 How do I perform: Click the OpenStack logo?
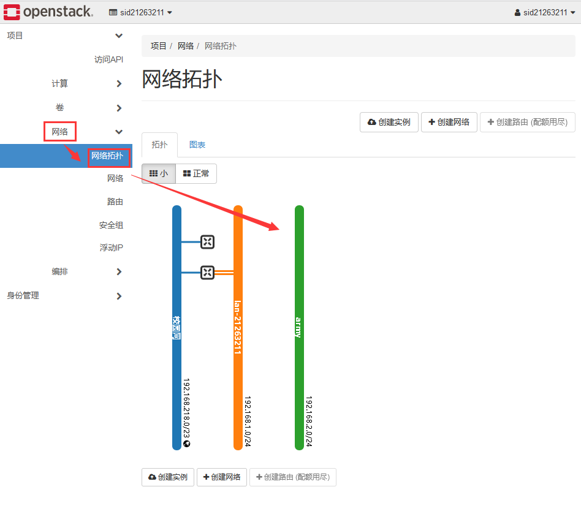[48, 12]
